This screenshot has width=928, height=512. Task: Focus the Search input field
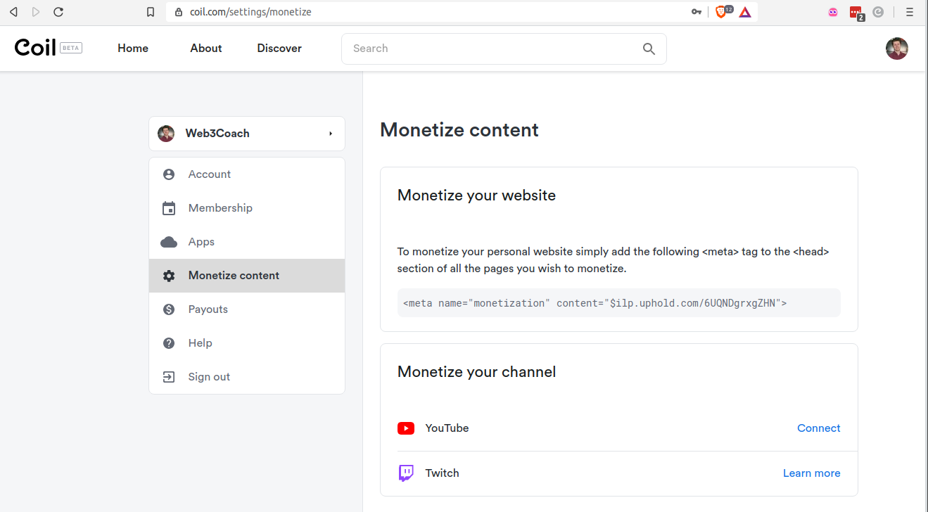click(492, 49)
